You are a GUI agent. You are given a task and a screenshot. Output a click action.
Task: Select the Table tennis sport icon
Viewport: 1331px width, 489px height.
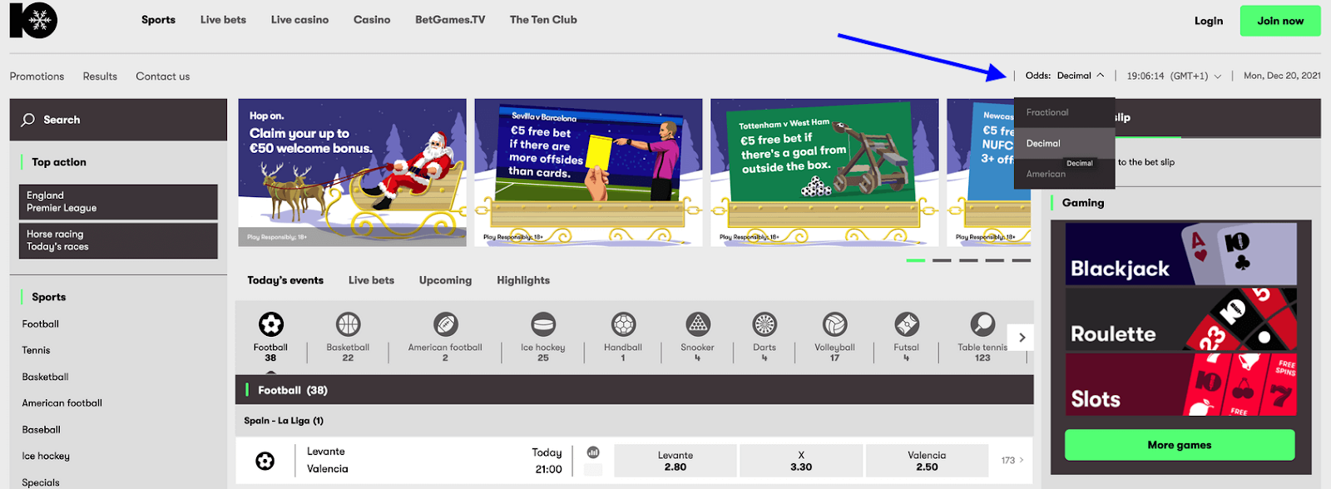tap(982, 324)
